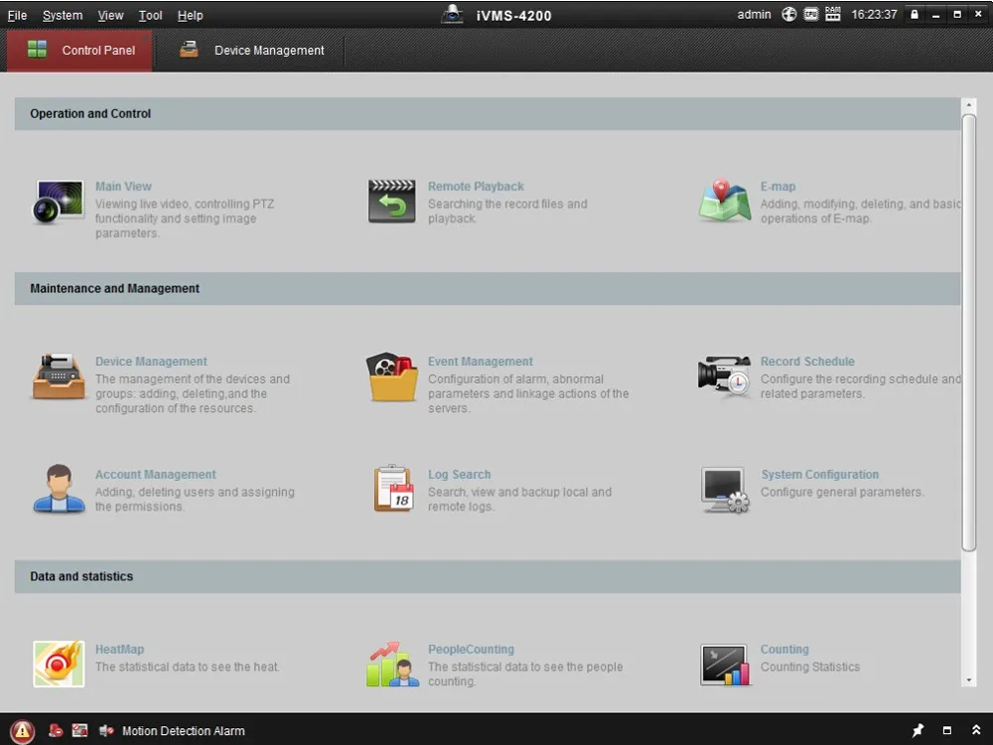
Task: Click the Remote Playback title link
Action: coord(476,187)
